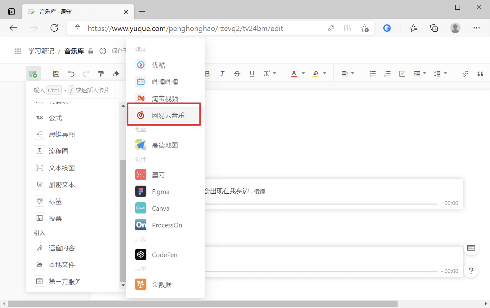Screen dimensions: 490x308
Task: Show document info icon
Action: [x=103, y=51]
